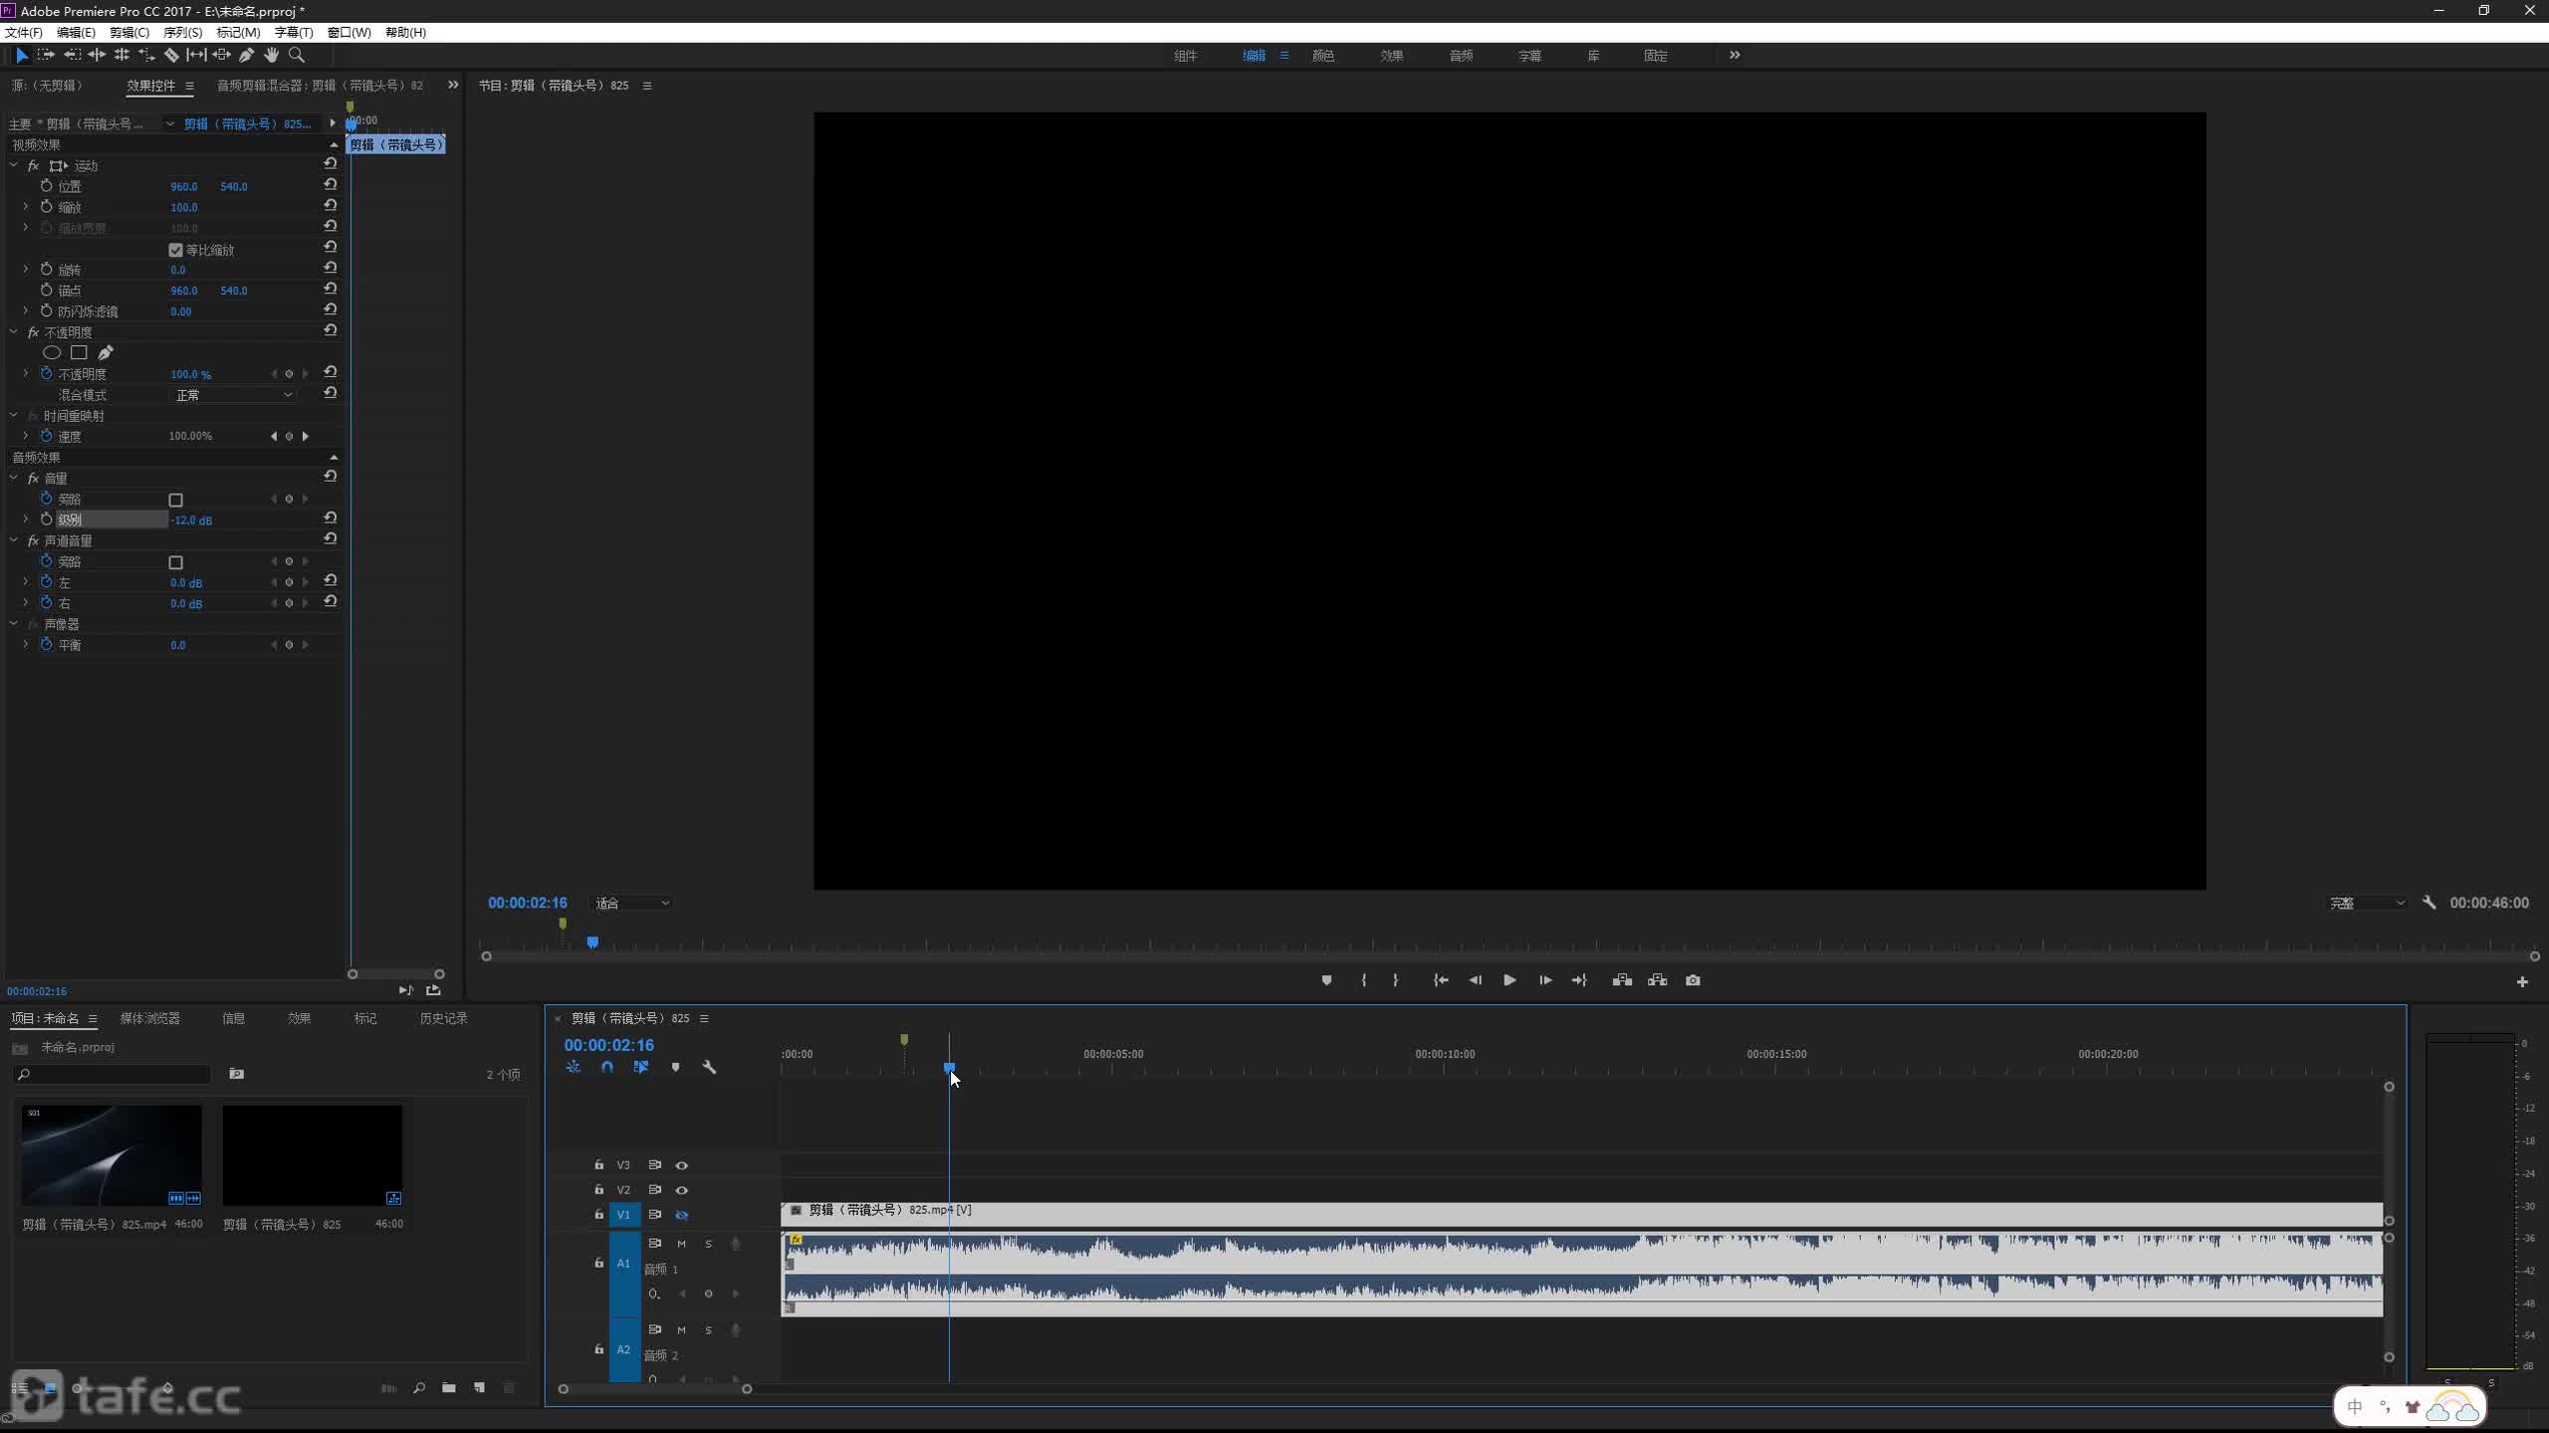Open the Sequence (序列) menu
Screen dimensions: 2549x1433
click(x=182, y=32)
